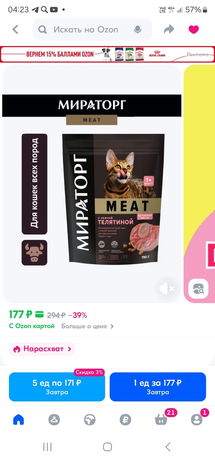Toggle the pink heart favorite icon
Image resolution: width=215 pixels, height=460 pixels.
194,30
